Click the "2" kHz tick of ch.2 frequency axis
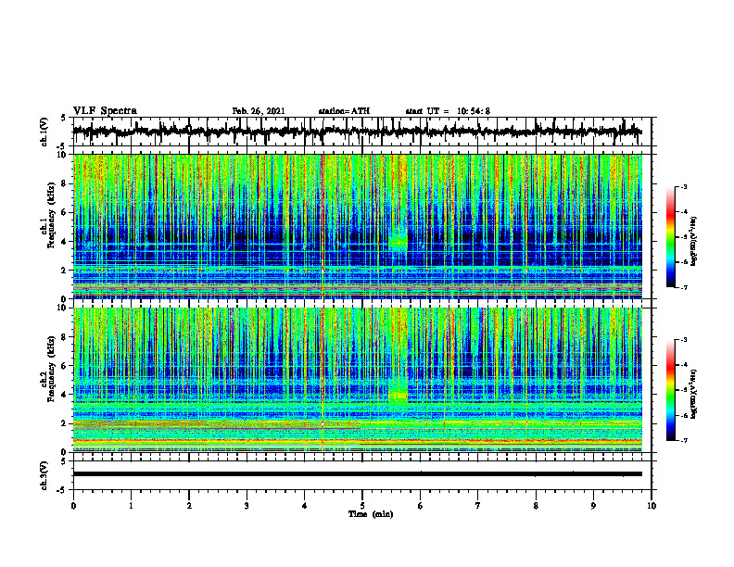The width and height of the screenshot is (734, 567). point(65,423)
